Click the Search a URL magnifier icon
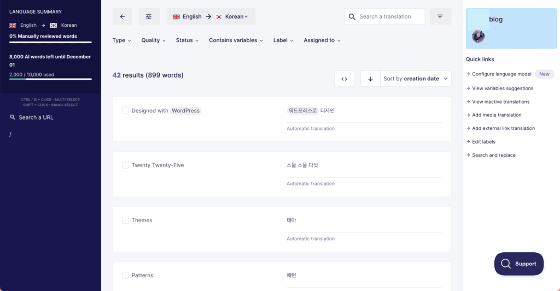Screen dimensions: 560x291 (13, 117)
